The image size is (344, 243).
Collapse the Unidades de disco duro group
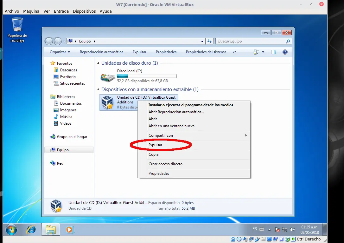(98, 63)
